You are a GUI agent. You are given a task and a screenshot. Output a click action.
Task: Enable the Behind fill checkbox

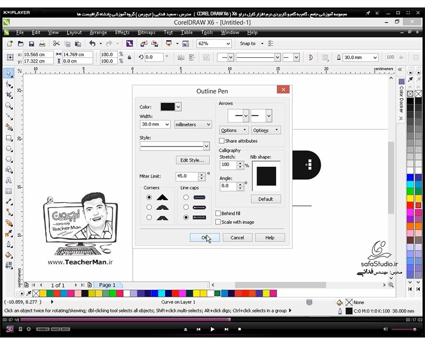coord(218,213)
